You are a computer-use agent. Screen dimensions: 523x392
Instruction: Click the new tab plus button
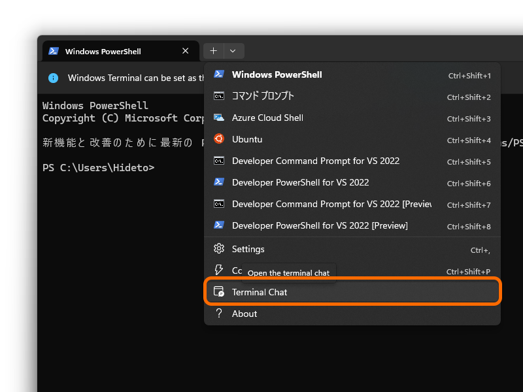pyautogui.click(x=212, y=50)
